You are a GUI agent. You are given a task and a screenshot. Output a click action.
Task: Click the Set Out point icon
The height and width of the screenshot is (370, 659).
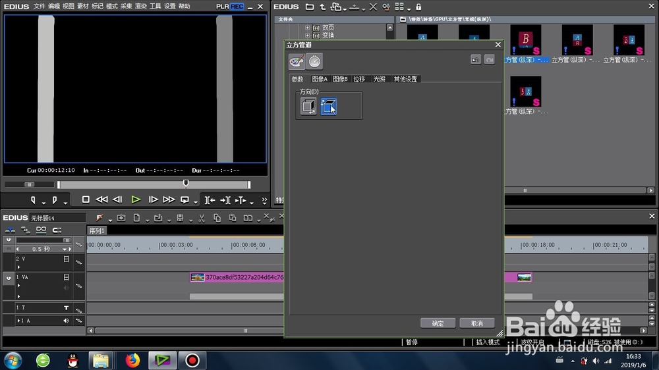(x=55, y=200)
